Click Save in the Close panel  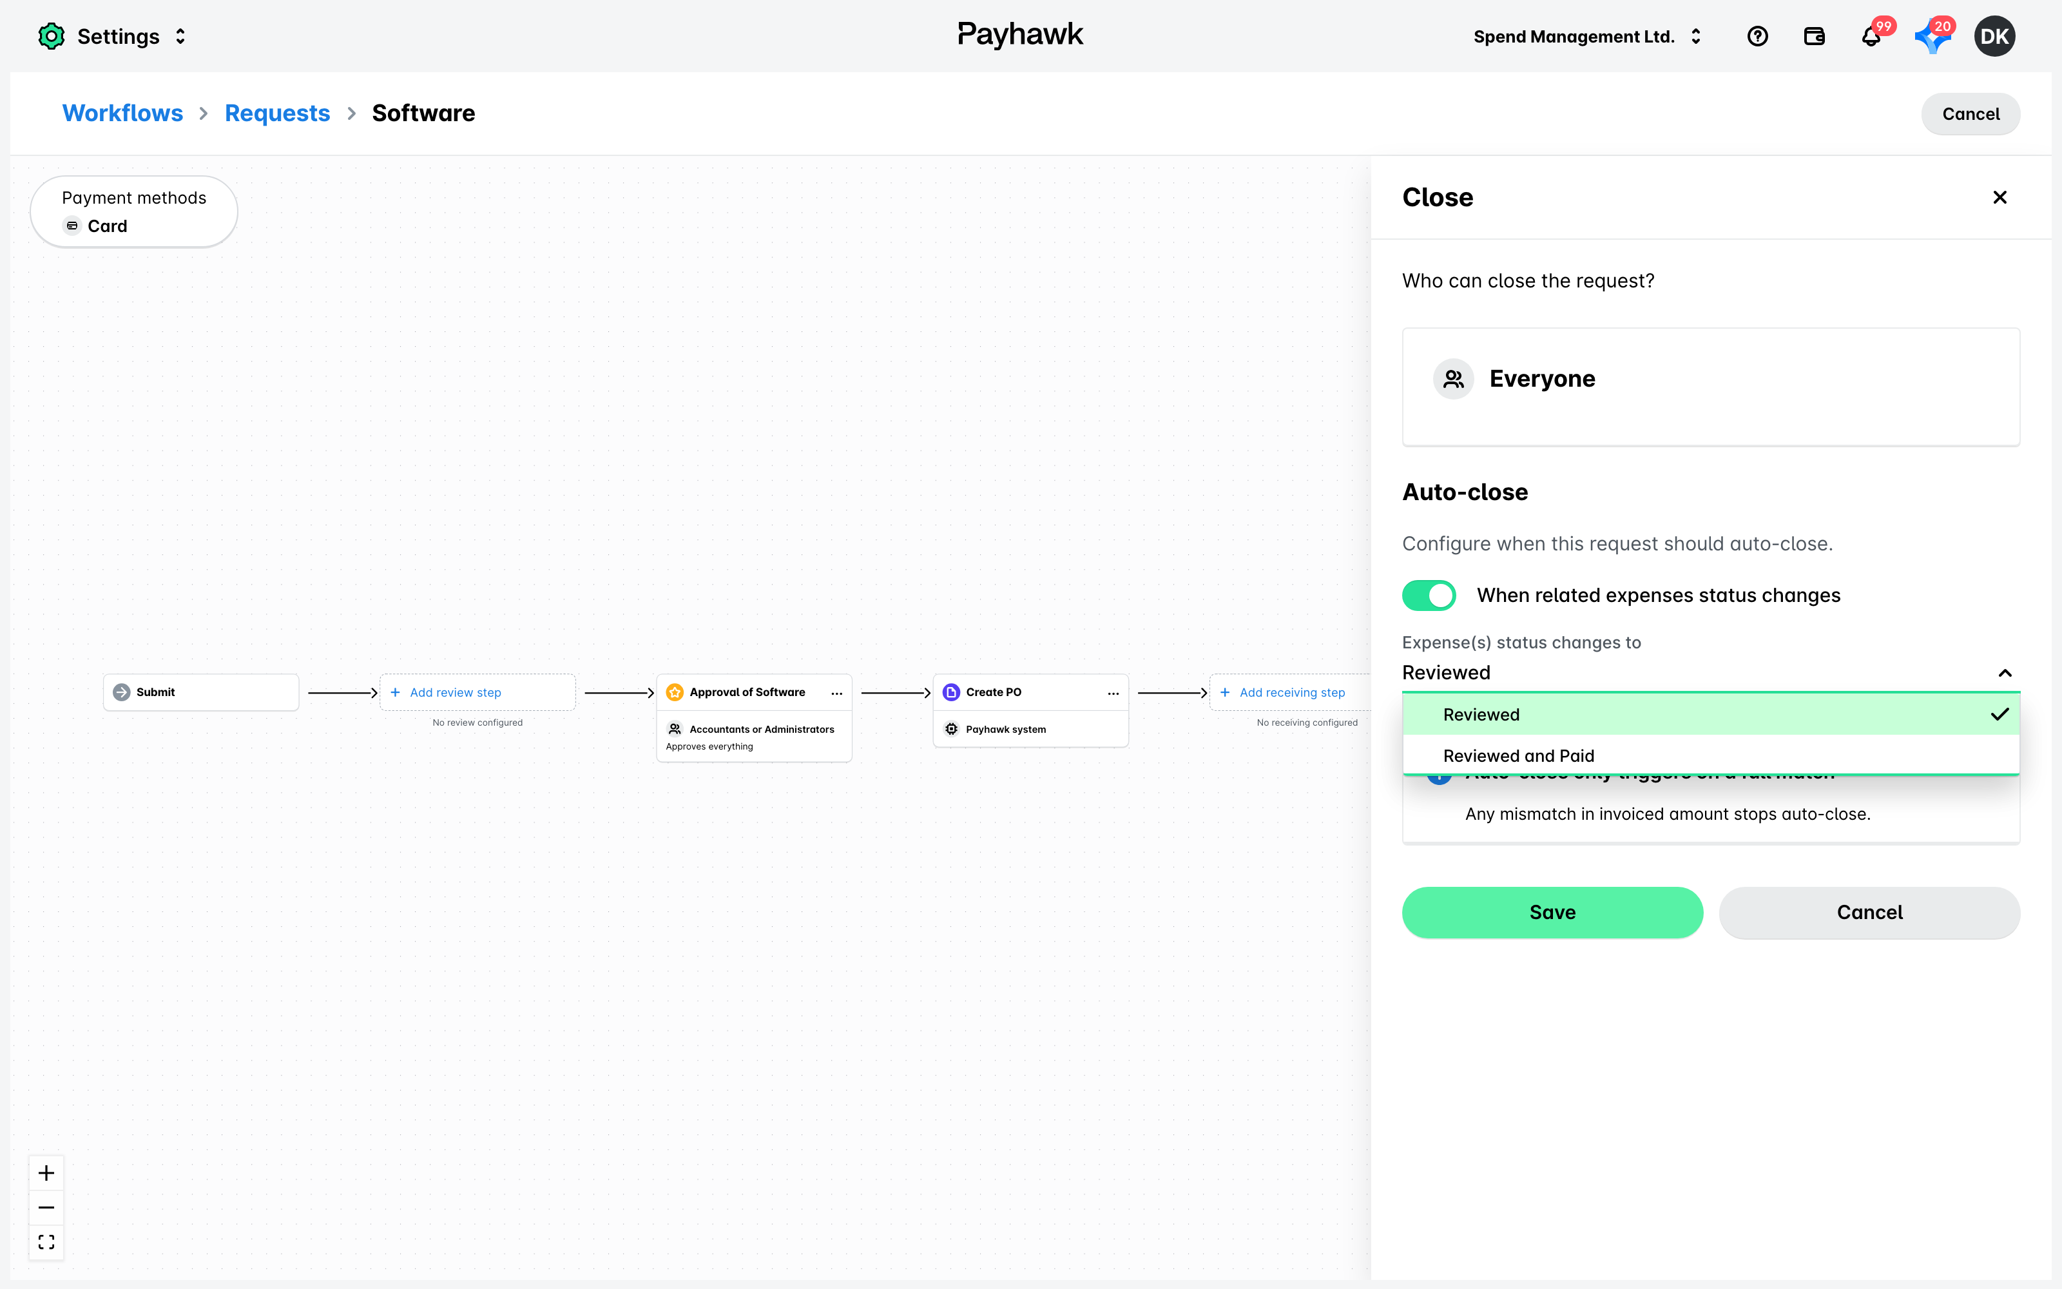tap(1552, 912)
